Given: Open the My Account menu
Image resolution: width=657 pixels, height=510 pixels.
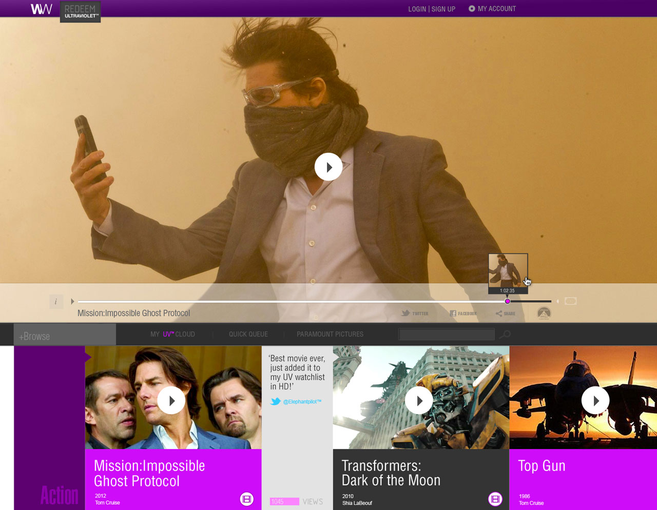Looking at the screenshot, I should [x=497, y=9].
